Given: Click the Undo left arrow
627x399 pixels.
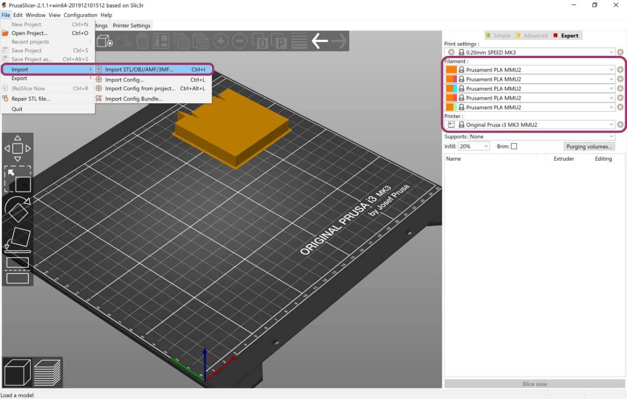Looking at the screenshot, I should pos(320,42).
